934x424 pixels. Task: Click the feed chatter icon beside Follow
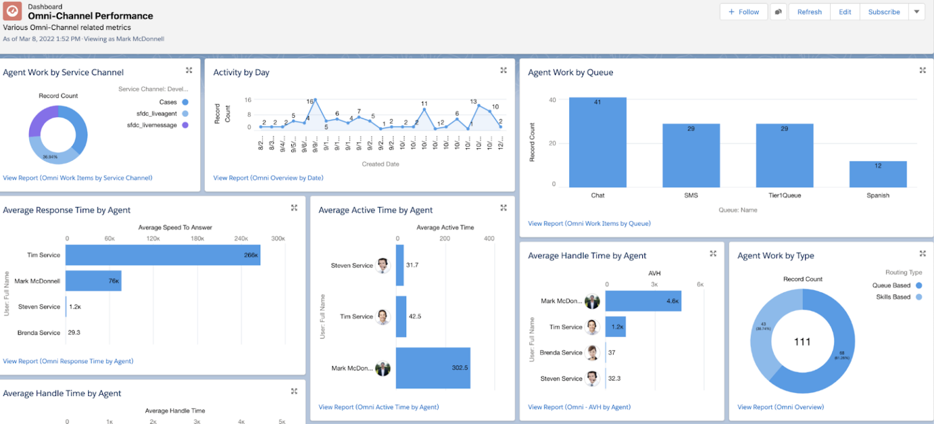click(779, 12)
